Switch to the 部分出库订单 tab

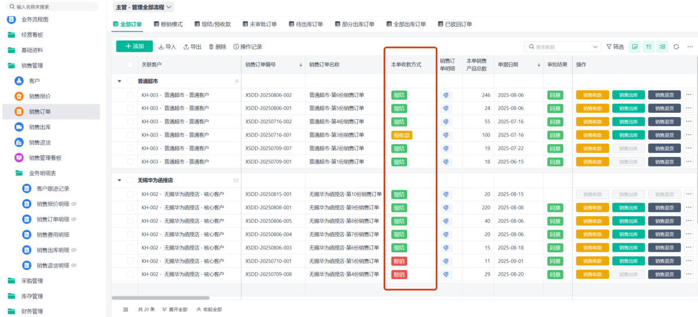click(x=355, y=24)
